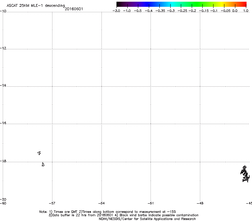Click the lower small island outline below -18
Image resolution: width=252 pixels, height=221 pixels.
(43, 165)
